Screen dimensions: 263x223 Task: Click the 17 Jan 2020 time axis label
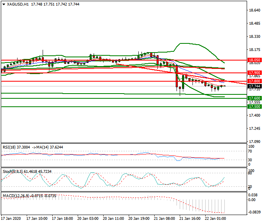coord(11,219)
